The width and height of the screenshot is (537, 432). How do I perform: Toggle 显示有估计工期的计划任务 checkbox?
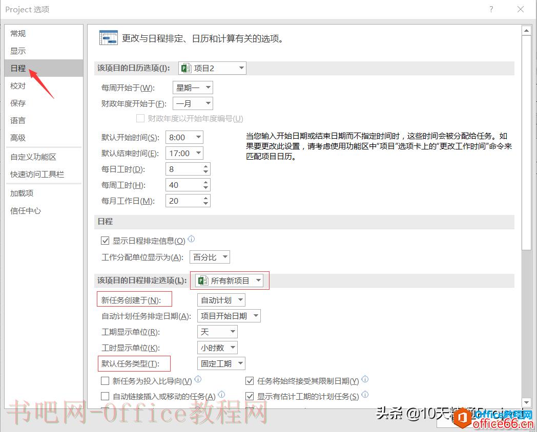(x=250, y=396)
